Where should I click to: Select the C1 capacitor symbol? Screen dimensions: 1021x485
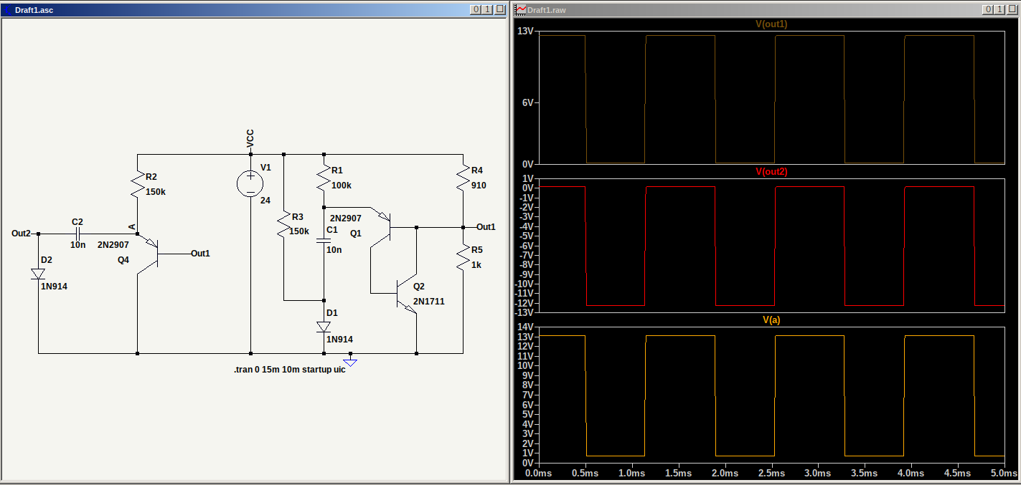324,240
